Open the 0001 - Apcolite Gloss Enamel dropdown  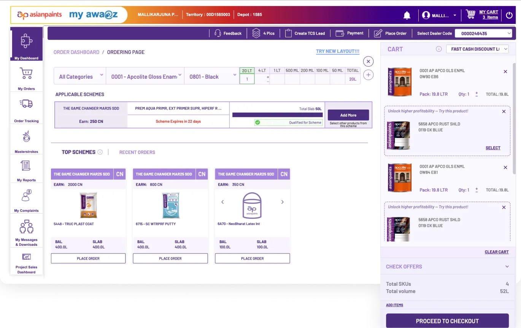145,76
